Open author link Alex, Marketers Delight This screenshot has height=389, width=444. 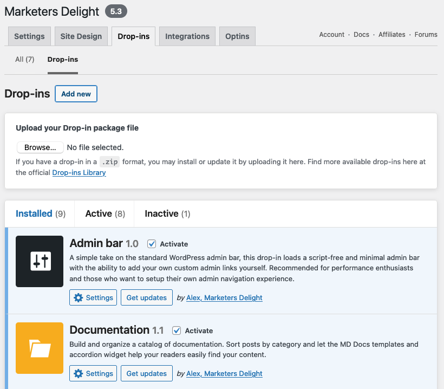pos(224,373)
